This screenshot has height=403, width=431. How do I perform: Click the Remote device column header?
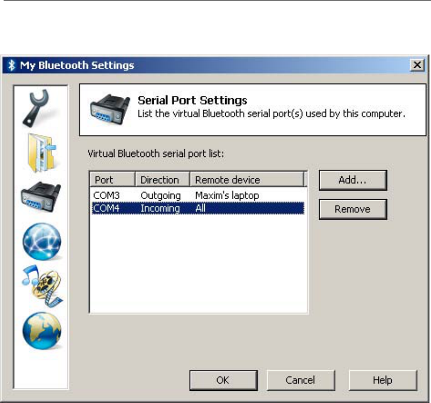tap(247, 179)
